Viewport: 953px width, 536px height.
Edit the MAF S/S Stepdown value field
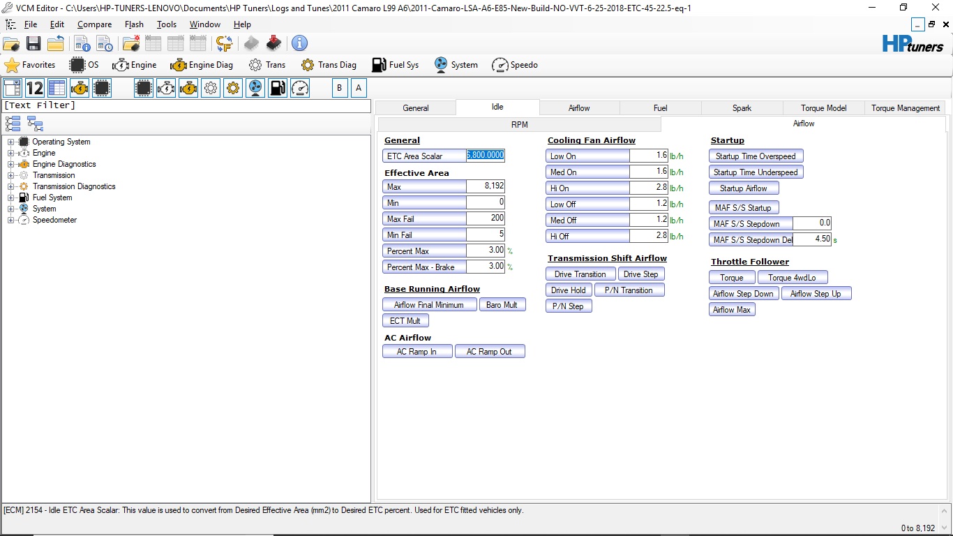click(x=812, y=223)
